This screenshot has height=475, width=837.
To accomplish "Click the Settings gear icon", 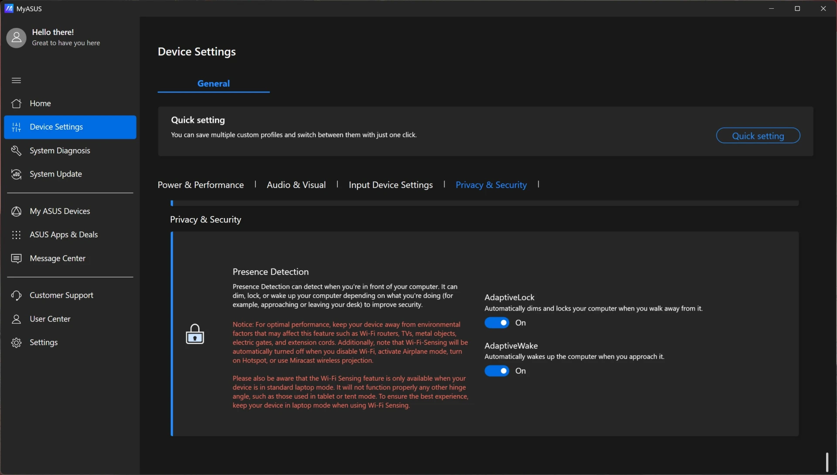I will (17, 343).
